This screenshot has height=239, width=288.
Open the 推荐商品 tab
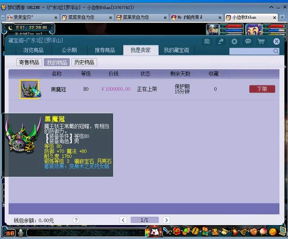tap(105, 50)
